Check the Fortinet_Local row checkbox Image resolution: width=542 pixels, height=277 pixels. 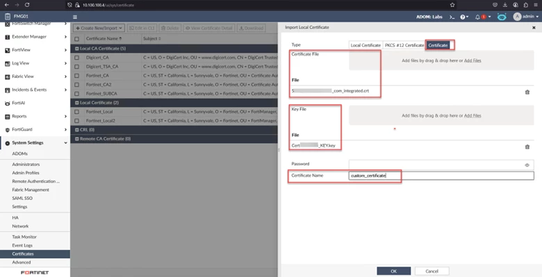point(76,112)
